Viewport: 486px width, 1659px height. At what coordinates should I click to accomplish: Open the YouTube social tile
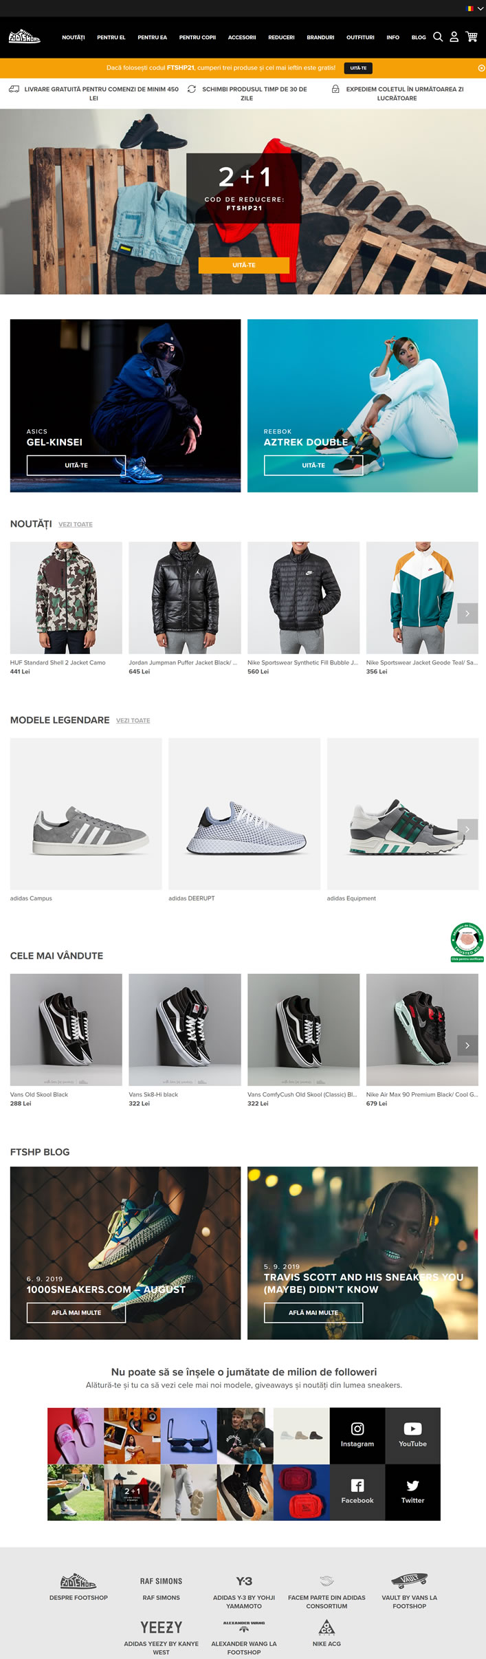coord(413,1435)
